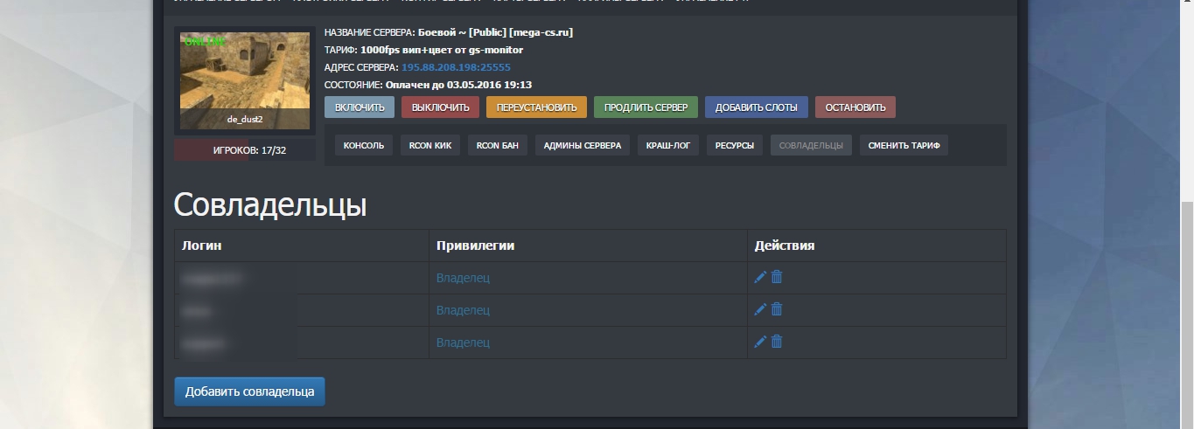
Task: Click the Владелец link in the bottom row
Action: point(463,343)
